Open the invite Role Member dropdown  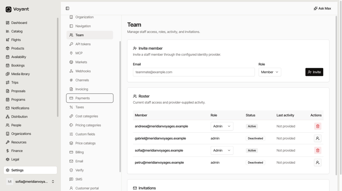(x=270, y=72)
